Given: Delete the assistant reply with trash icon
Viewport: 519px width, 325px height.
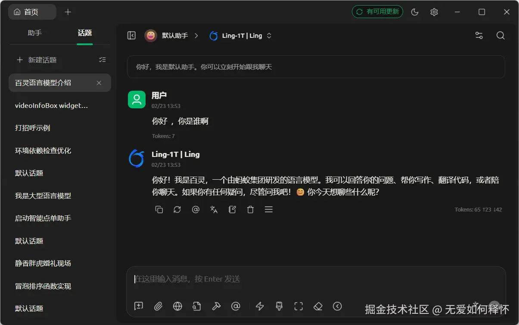Looking at the screenshot, I should [250, 209].
